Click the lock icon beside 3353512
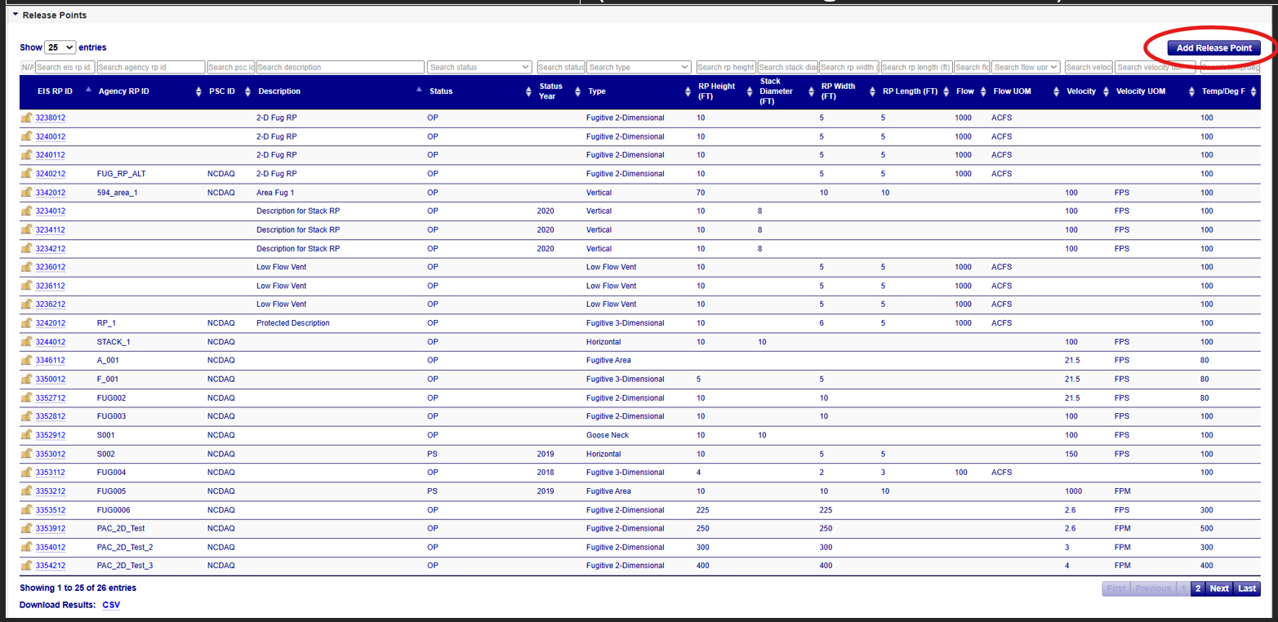This screenshot has width=1278, height=622. tap(26, 509)
